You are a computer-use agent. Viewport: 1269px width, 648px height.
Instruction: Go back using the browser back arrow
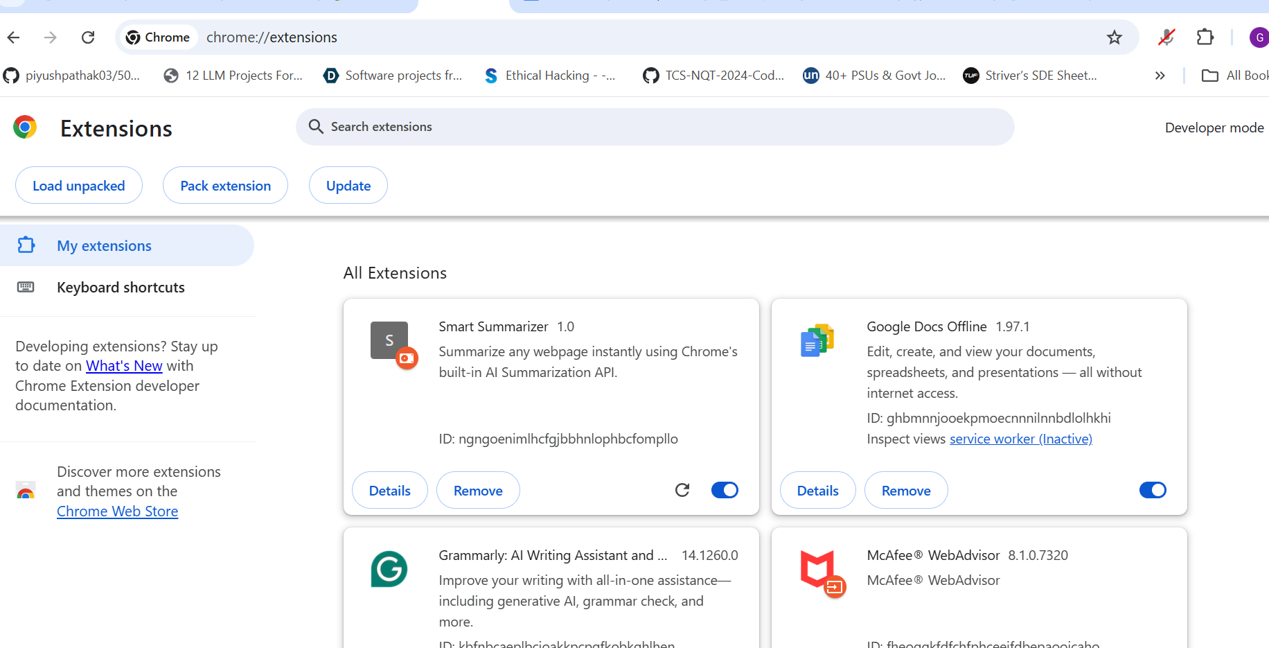(x=14, y=37)
